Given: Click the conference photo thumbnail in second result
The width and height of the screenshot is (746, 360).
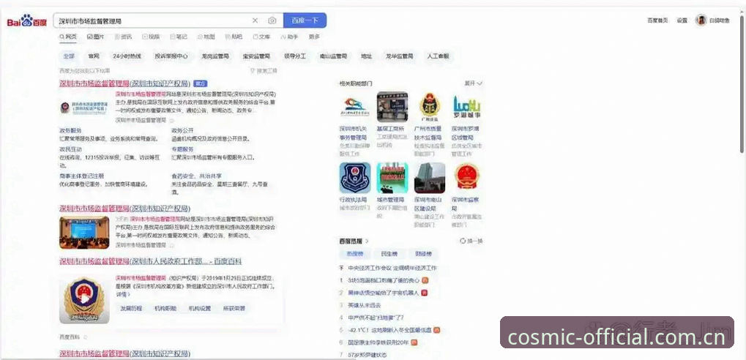Looking at the screenshot, I should [84, 233].
